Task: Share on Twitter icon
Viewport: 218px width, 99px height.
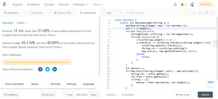Action: tap(47, 69)
